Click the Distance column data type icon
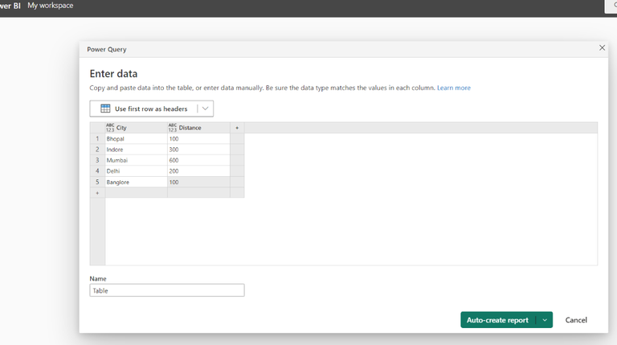The image size is (617, 345). click(x=172, y=128)
